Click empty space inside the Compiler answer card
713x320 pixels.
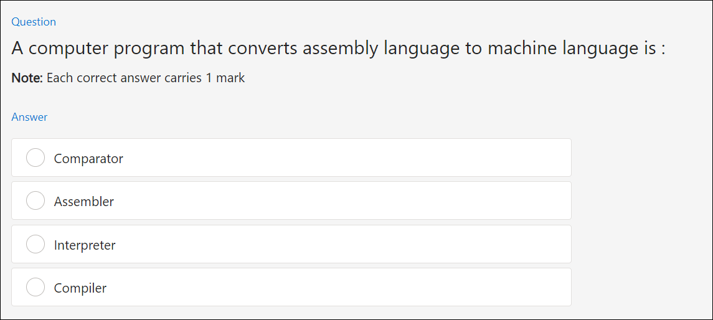point(346,287)
